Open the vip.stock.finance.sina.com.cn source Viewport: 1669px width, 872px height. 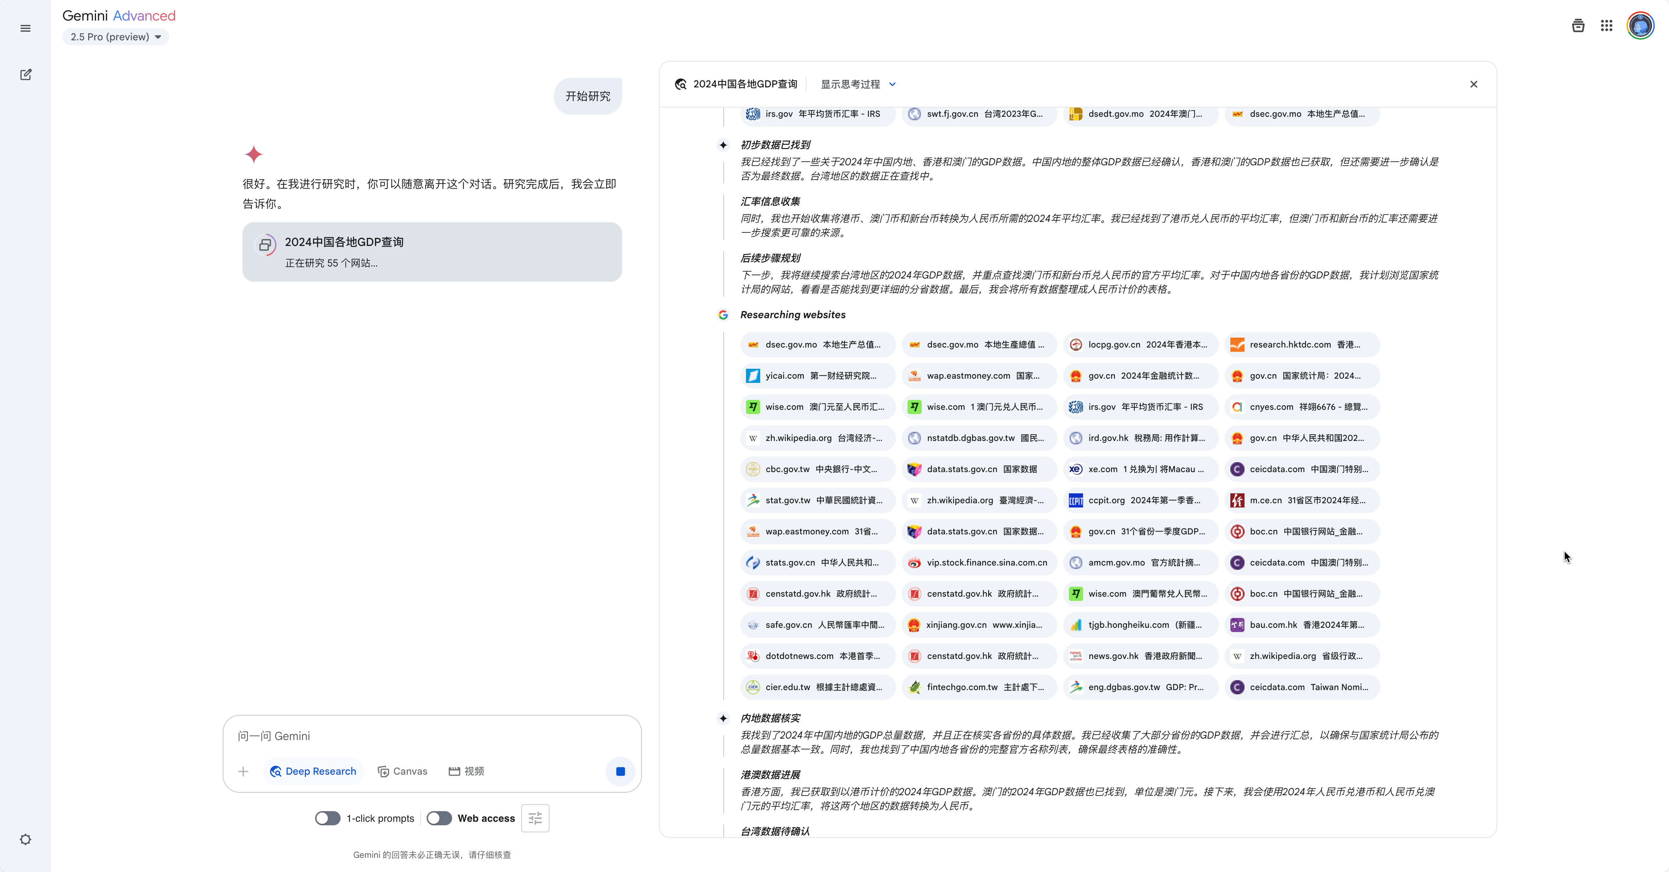979,562
